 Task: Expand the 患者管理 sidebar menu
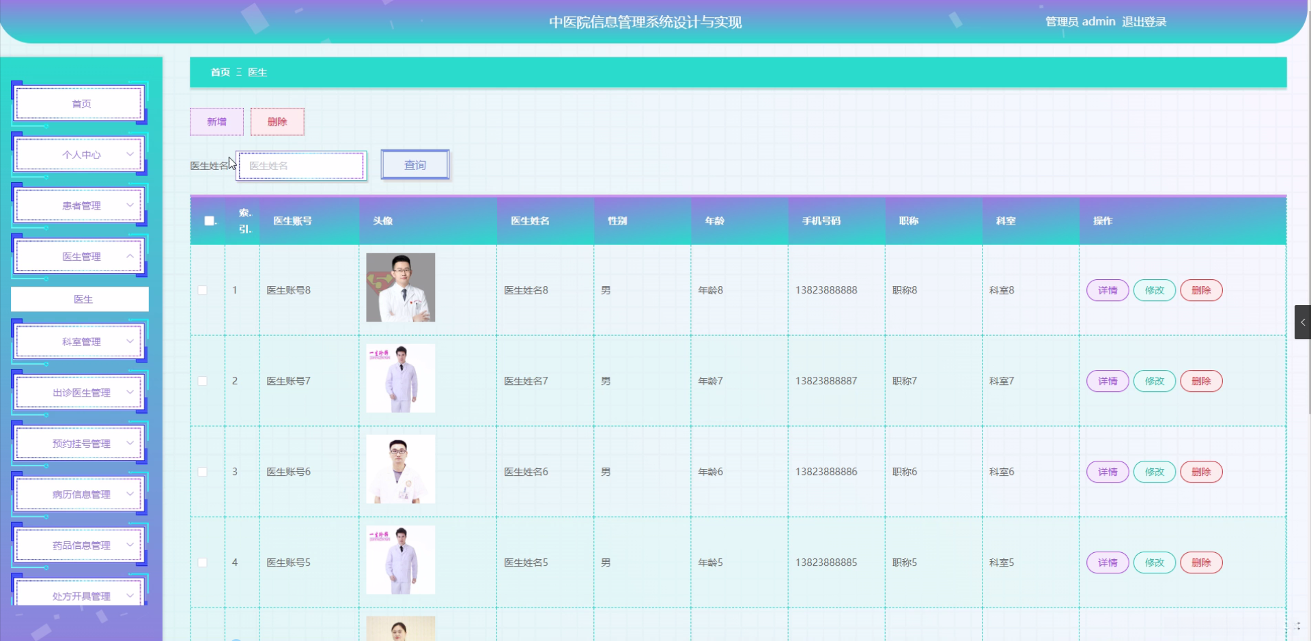(x=80, y=205)
